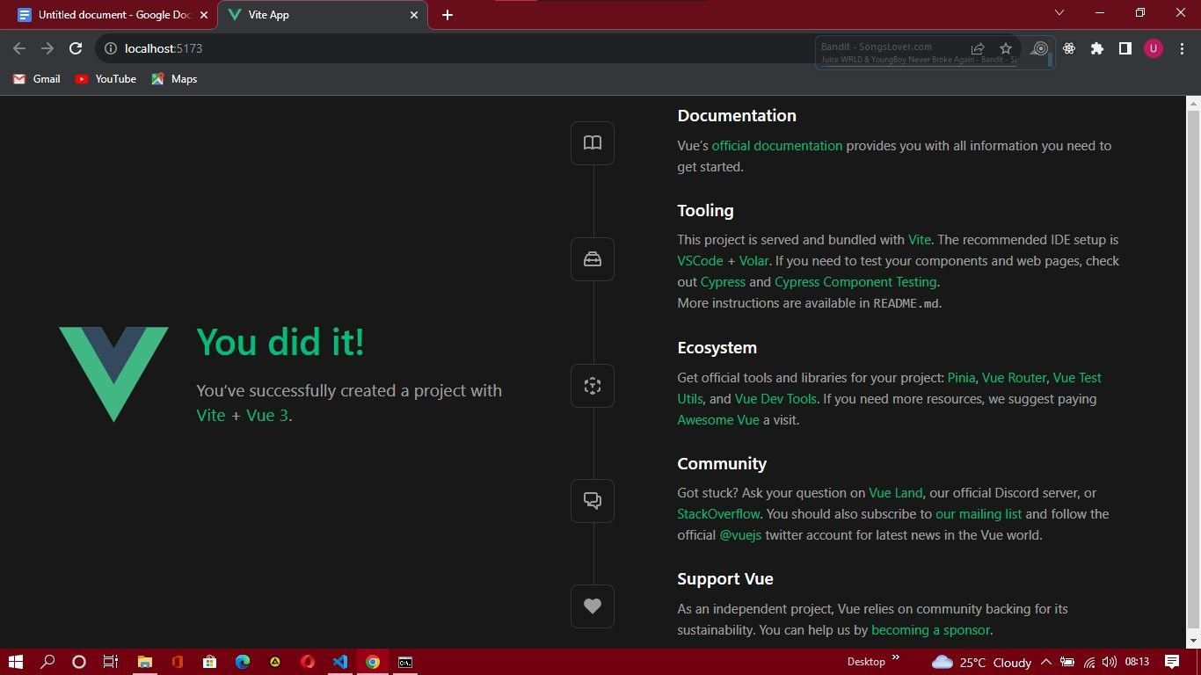
Task: Click the Ecosystem icon box
Action: click(593, 386)
